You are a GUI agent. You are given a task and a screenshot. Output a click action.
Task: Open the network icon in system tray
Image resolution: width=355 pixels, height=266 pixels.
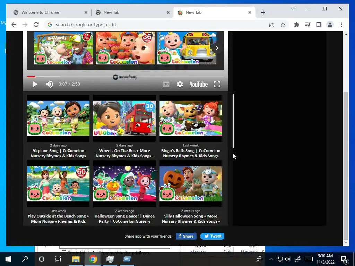(x=280, y=259)
